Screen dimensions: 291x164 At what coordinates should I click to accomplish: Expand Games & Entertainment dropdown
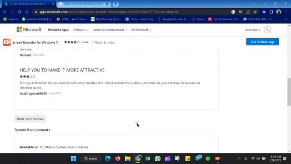point(110,30)
